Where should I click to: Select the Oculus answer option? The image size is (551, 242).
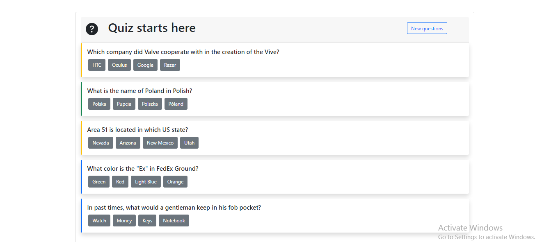[119, 65]
